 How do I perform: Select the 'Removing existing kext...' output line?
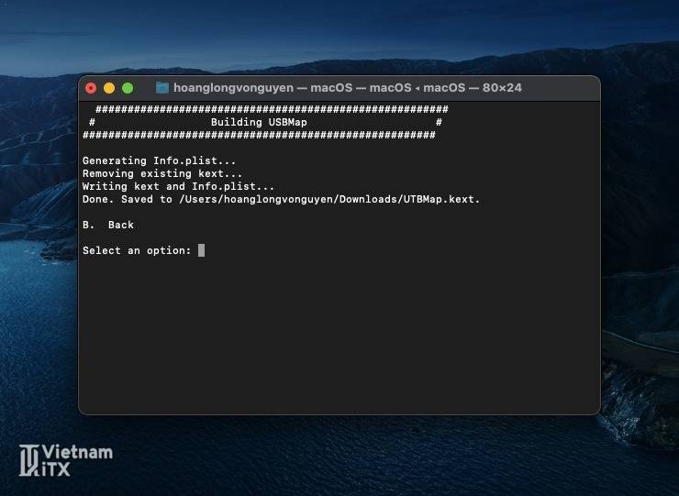pos(162,173)
